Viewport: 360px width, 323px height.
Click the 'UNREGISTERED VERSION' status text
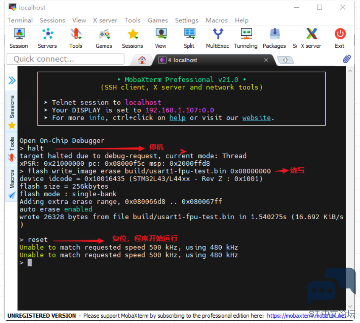point(42,316)
